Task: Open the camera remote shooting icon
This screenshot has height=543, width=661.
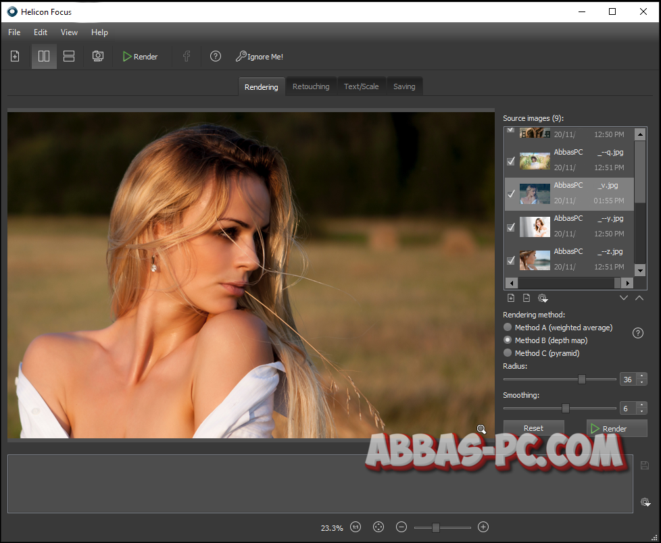Action: coord(98,57)
